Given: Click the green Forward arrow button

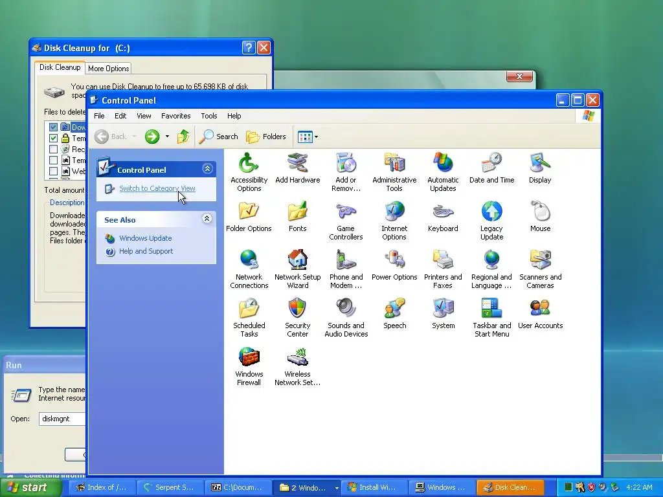Looking at the screenshot, I should pyautogui.click(x=152, y=137).
